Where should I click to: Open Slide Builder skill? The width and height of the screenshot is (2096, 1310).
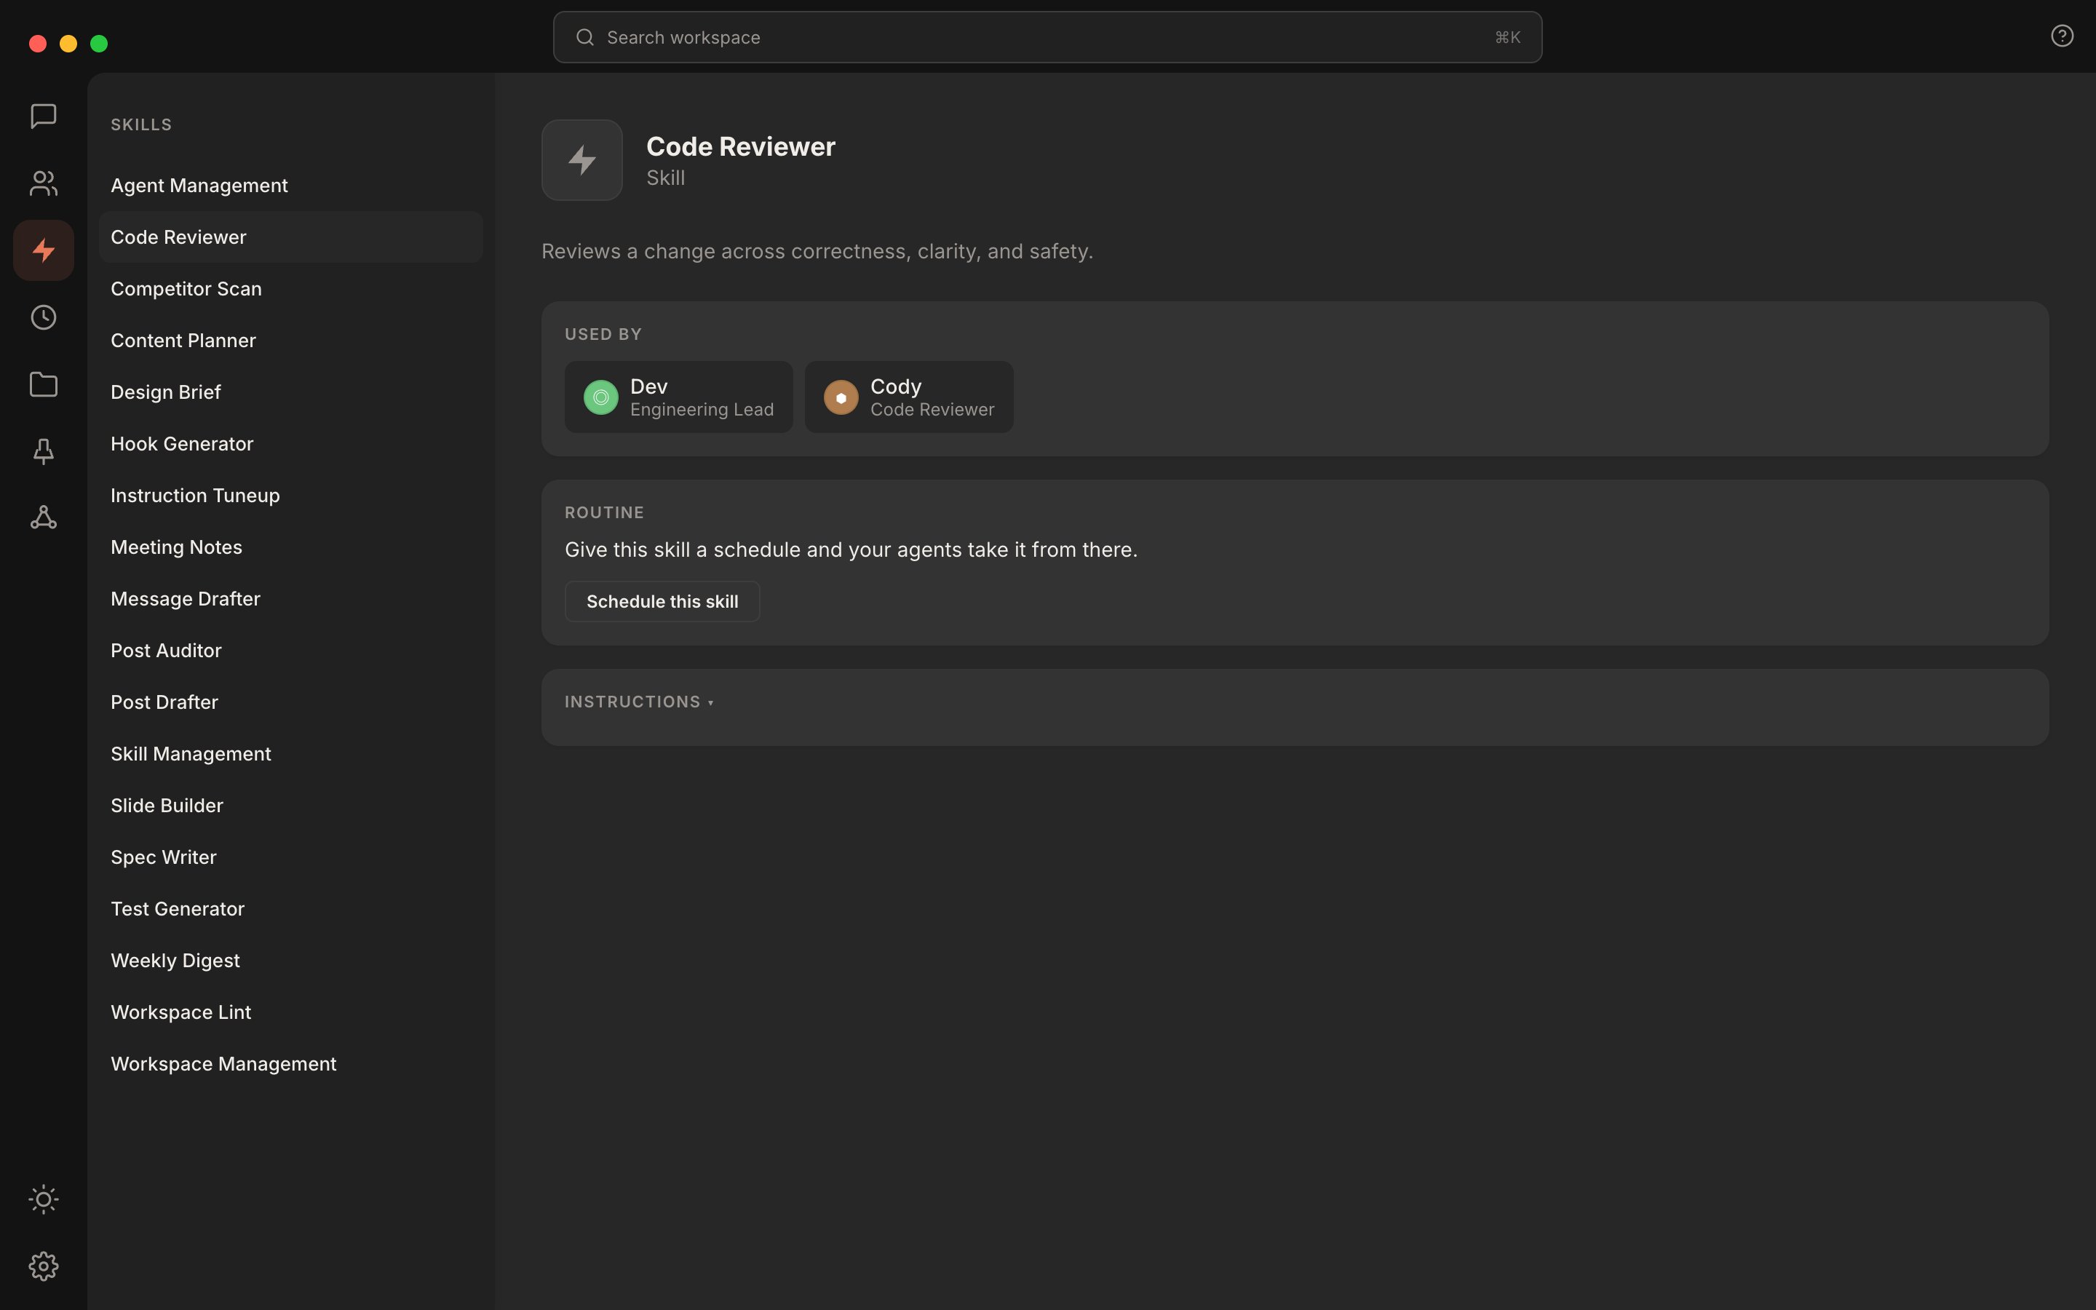pos(291,806)
